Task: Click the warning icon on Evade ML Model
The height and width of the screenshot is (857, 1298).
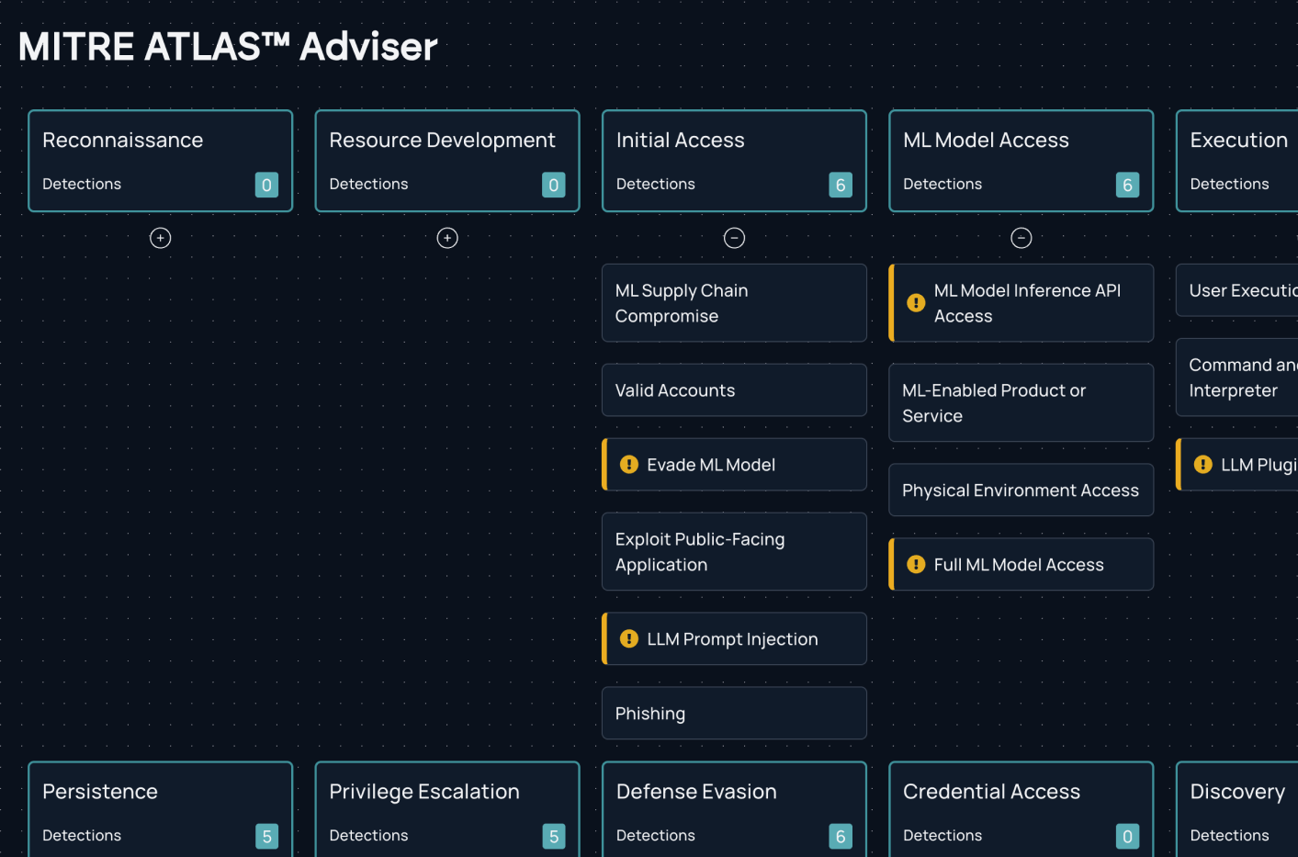Action: coord(629,465)
